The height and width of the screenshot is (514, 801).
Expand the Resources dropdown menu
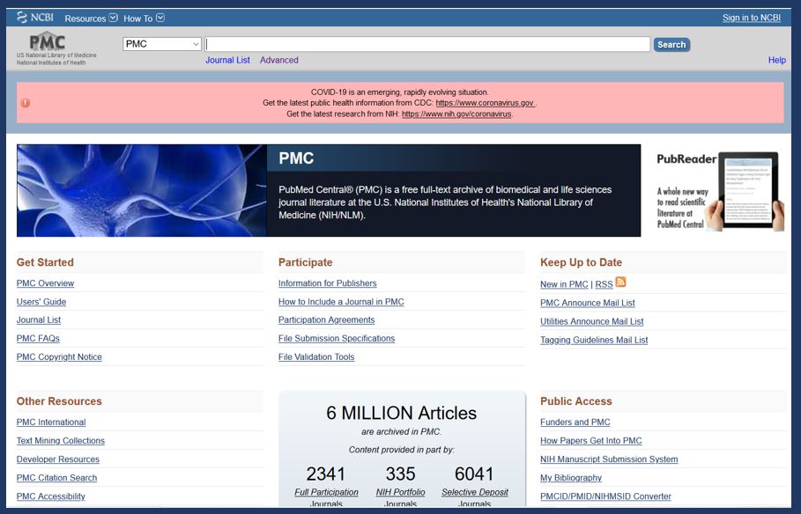(91, 18)
